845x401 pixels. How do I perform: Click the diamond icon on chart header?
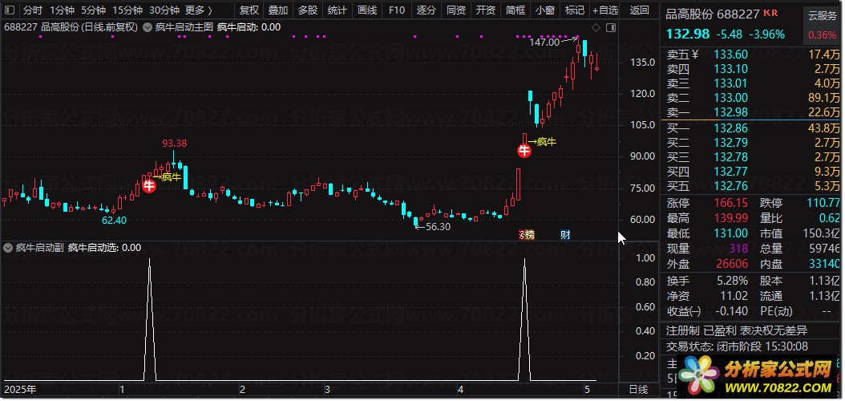coord(596,27)
